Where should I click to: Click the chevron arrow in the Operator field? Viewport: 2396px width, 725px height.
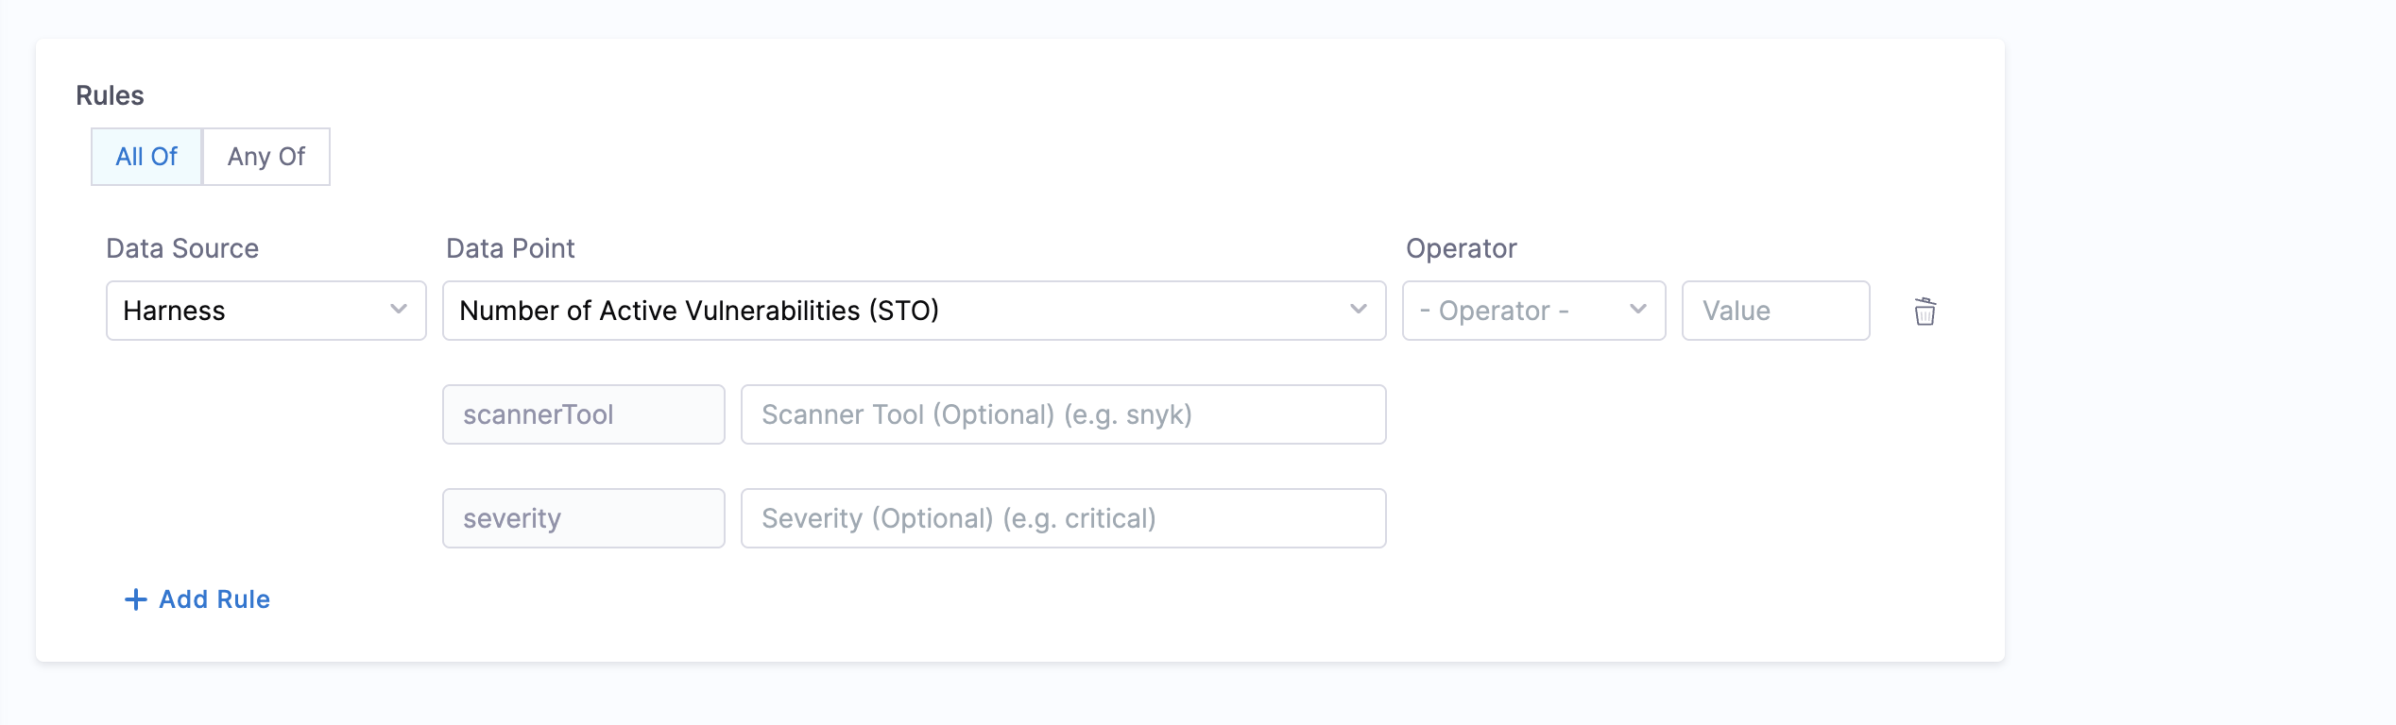point(1638,310)
